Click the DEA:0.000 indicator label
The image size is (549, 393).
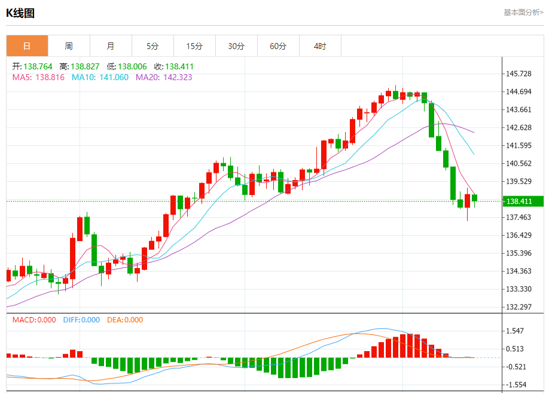click(125, 320)
